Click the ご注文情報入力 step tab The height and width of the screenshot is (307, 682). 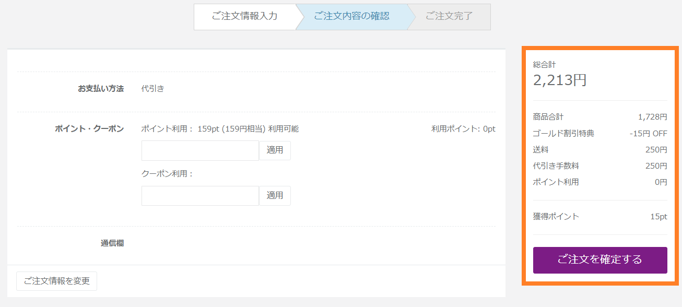(x=244, y=16)
